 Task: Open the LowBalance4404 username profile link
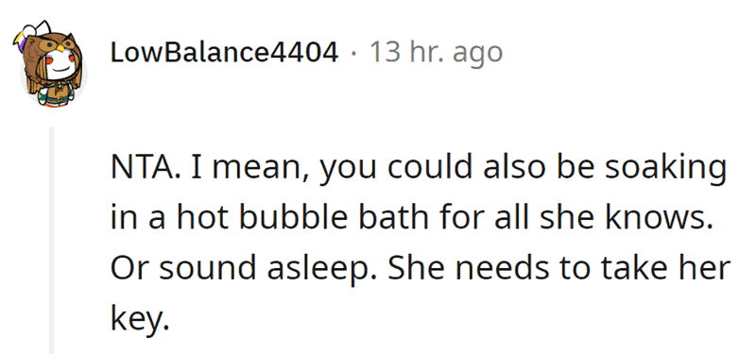pyautogui.click(x=224, y=53)
